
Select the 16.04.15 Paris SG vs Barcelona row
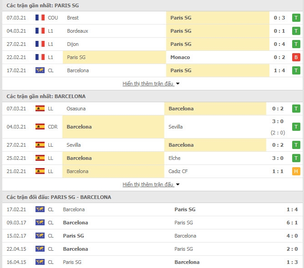152,262
